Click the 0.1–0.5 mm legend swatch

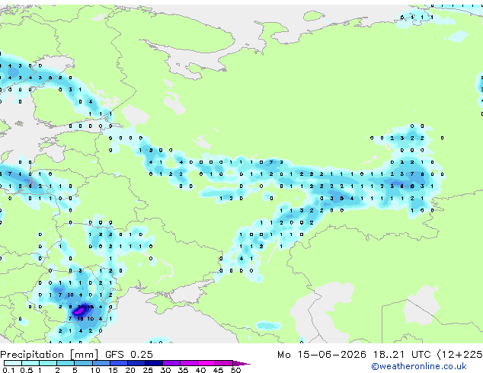point(13,363)
